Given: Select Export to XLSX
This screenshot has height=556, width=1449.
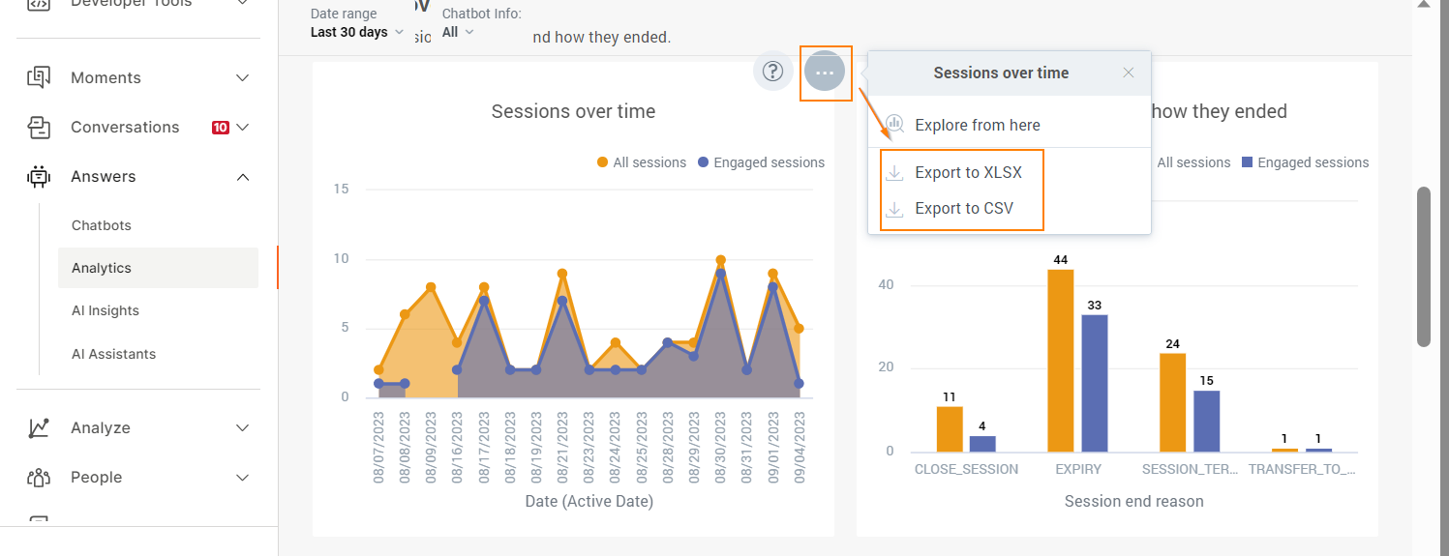Looking at the screenshot, I should coord(968,173).
